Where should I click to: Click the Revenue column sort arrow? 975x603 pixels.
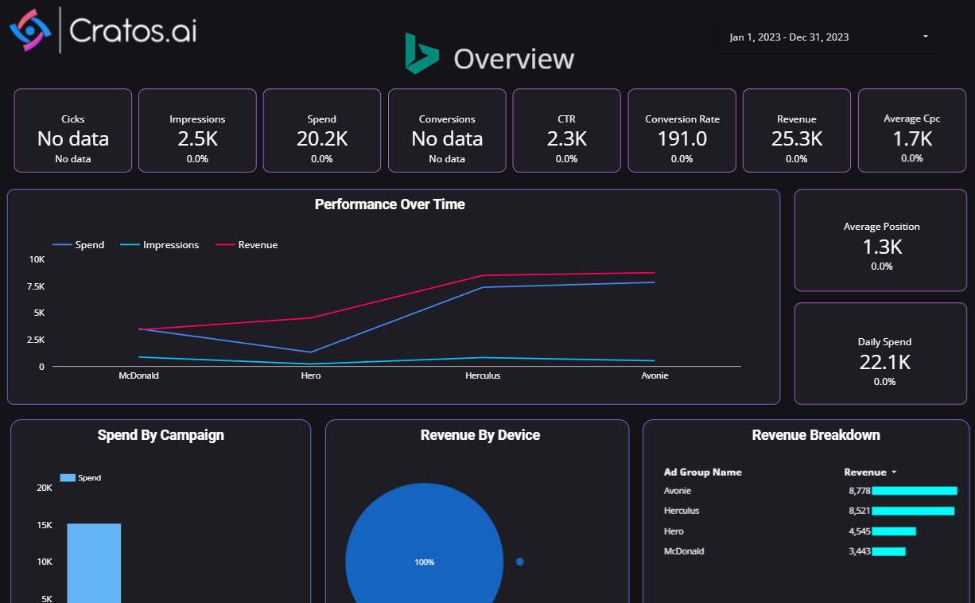(x=894, y=473)
